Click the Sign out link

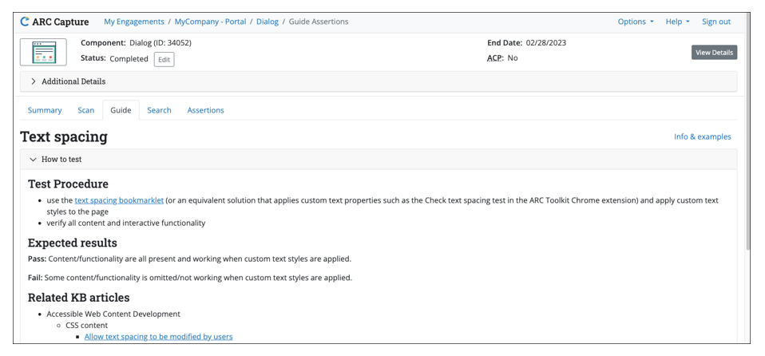point(715,22)
